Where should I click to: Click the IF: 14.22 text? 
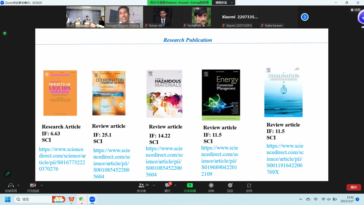point(160,136)
